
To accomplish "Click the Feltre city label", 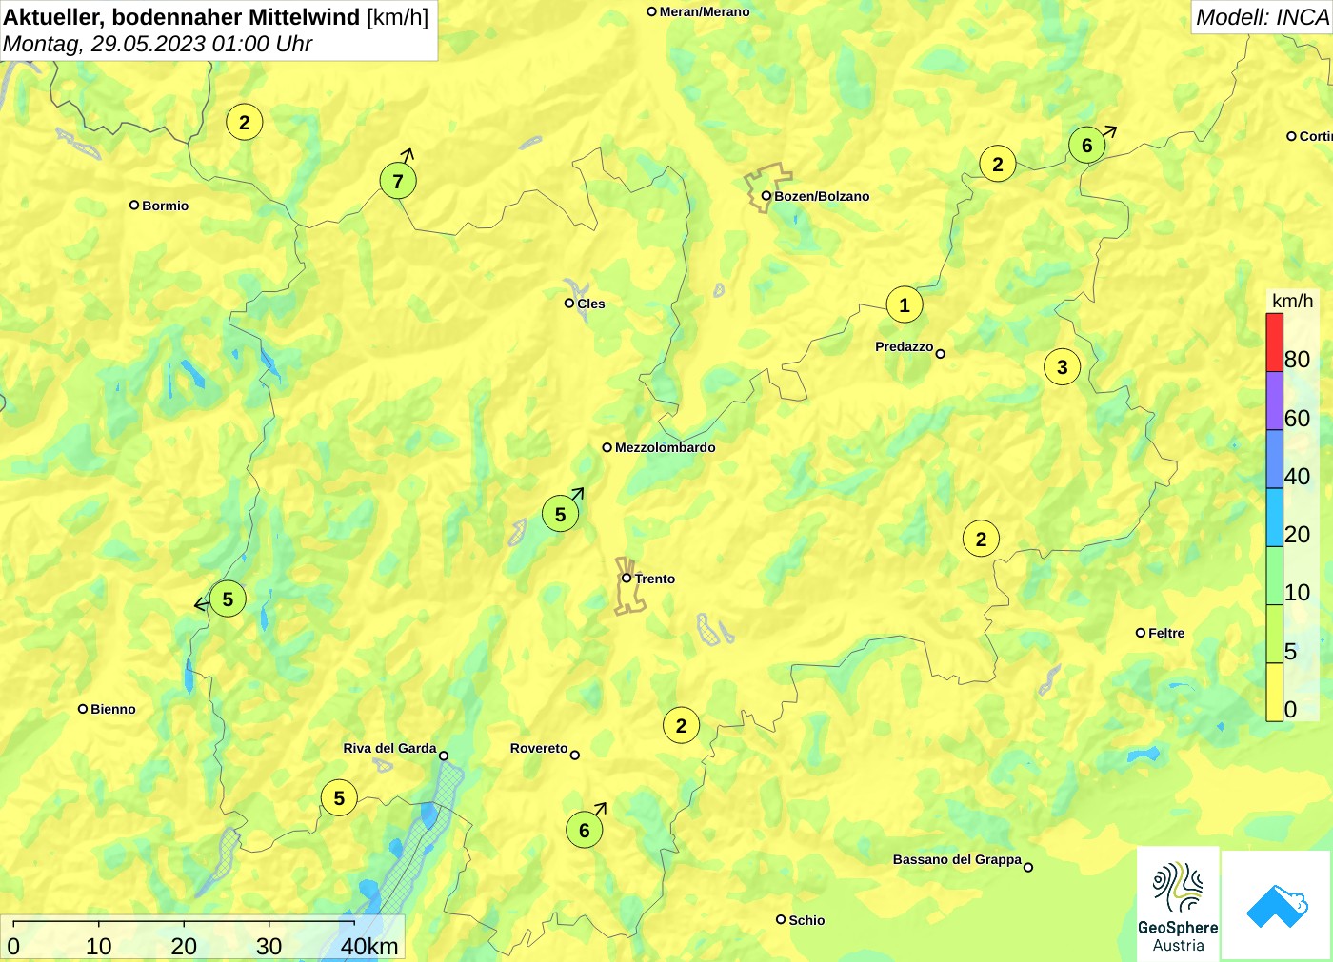I will (x=1166, y=633).
